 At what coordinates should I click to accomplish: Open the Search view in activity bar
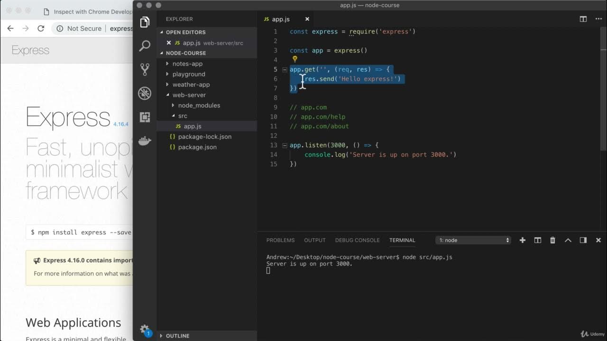coord(145,46)
